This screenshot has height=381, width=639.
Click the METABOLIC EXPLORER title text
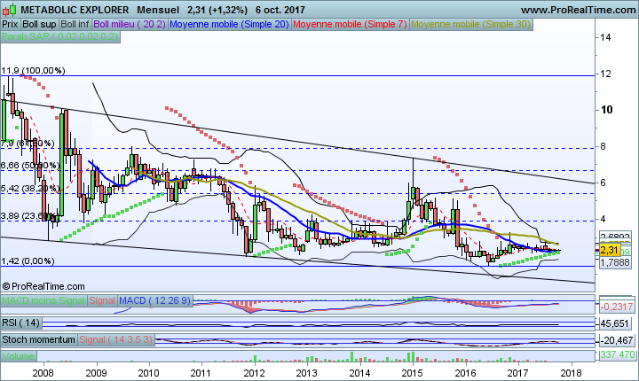pos(75,10)
